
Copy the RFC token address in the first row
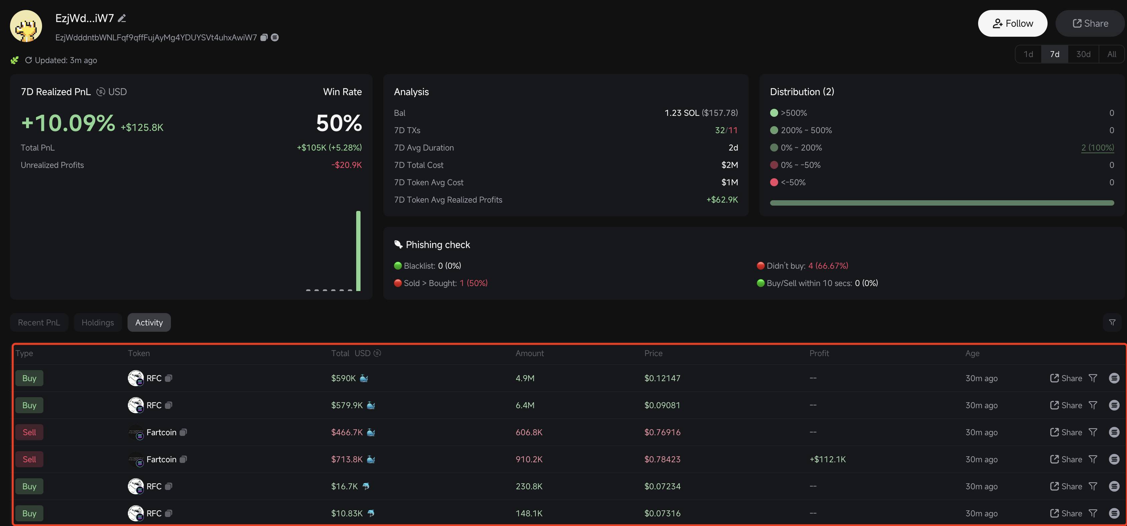coord(169,378)
